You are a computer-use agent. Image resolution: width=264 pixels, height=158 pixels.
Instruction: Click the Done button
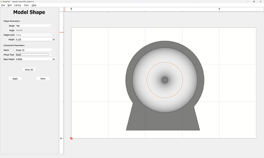tap(43, 79)
